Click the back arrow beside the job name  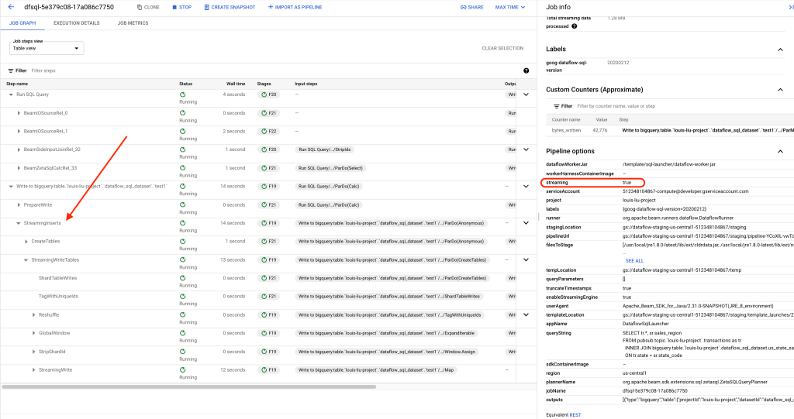tap(11, 7)
